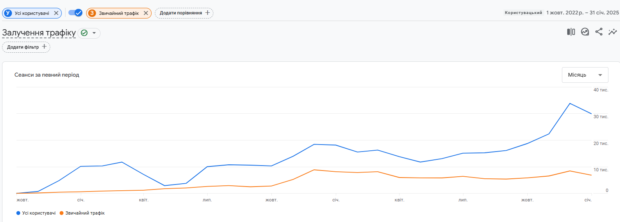Click the orange 'З' badge icon
The width and height of the screenshot is (620, 222).
click(x=92, y=13)
